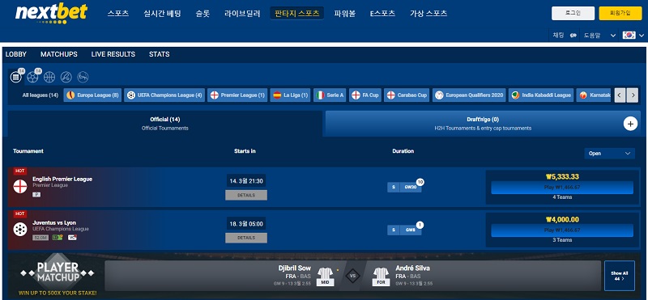
Task: Click the MID jersey icon for Djibril Sow
Action: (326, 277)
